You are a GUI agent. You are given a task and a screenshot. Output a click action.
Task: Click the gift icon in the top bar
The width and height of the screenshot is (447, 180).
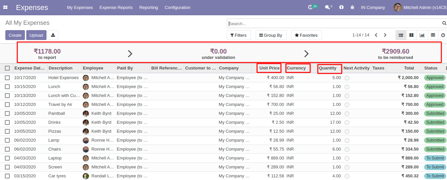pyautogui.click(x=341, y=7)
